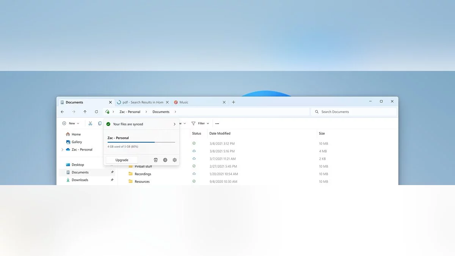Click the pin icon next to Downloads
Screen dimensions: 455x256
pyautogui.click(x=112, y=180)
